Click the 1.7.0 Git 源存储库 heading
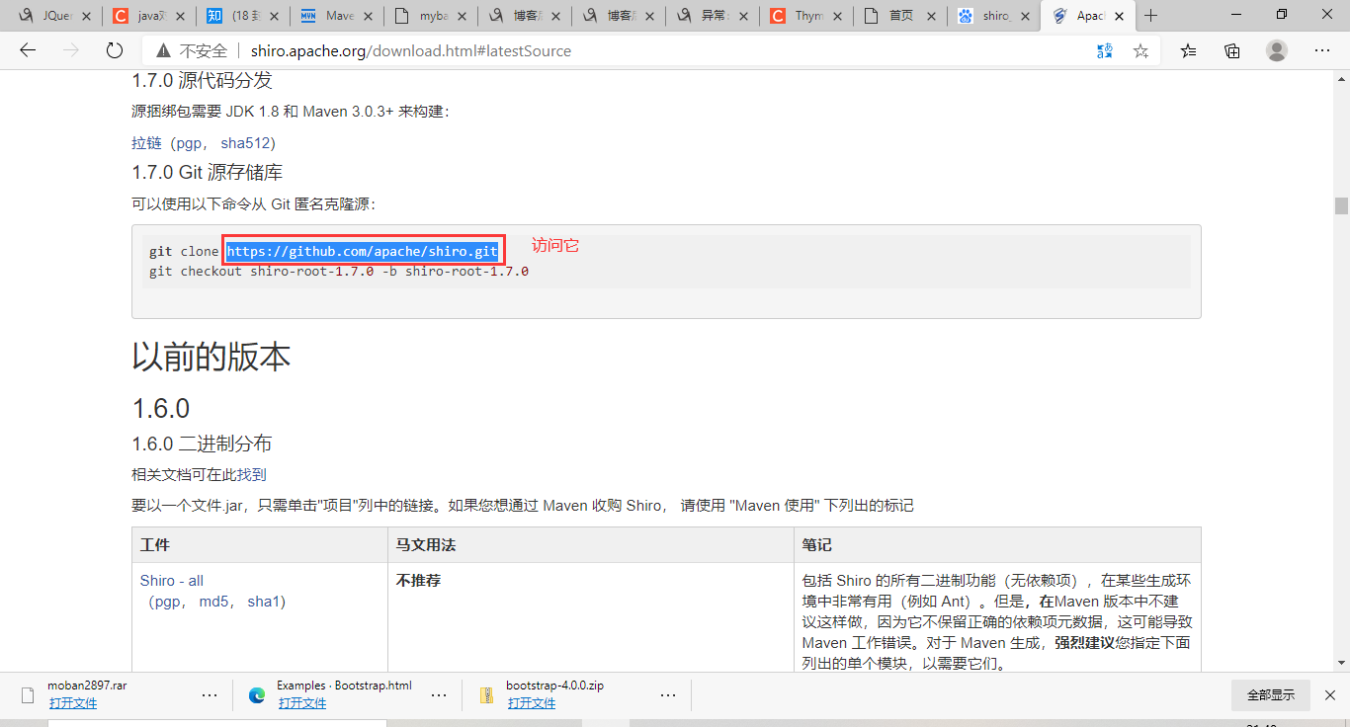The height and width of the screenshot is (727, 1350). click(208, 173)
